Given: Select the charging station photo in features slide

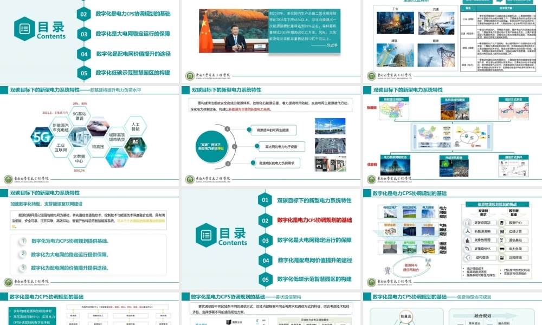Looking at the screenshot, I should point(330,164).
